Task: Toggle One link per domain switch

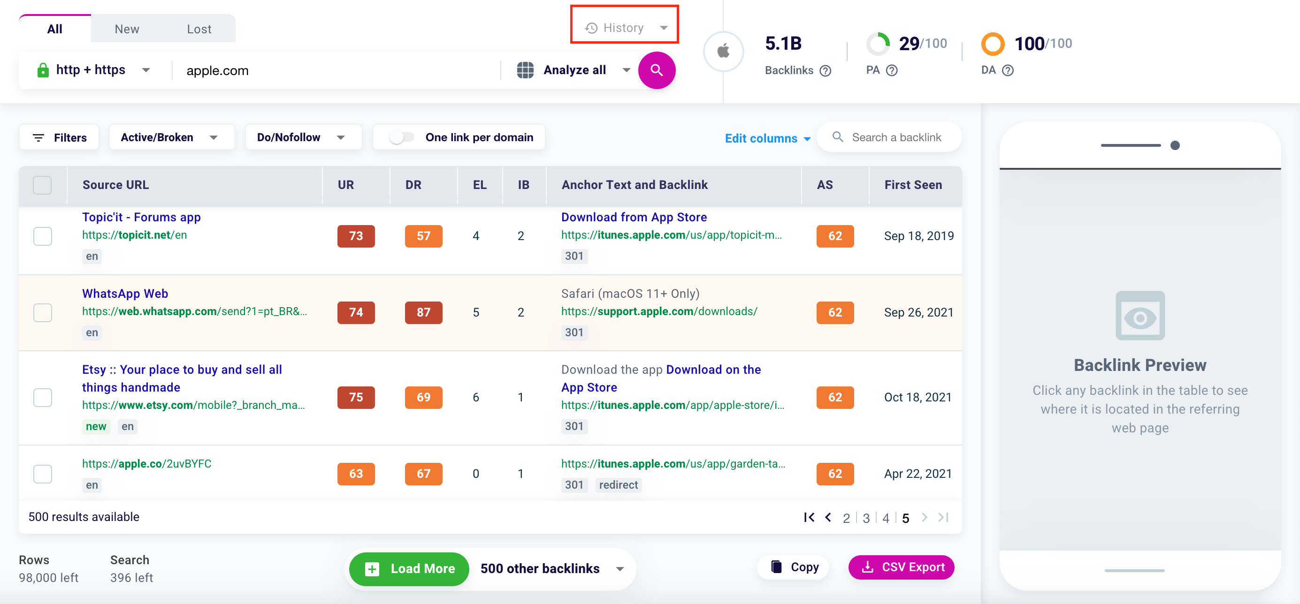Action: point(402,137)
